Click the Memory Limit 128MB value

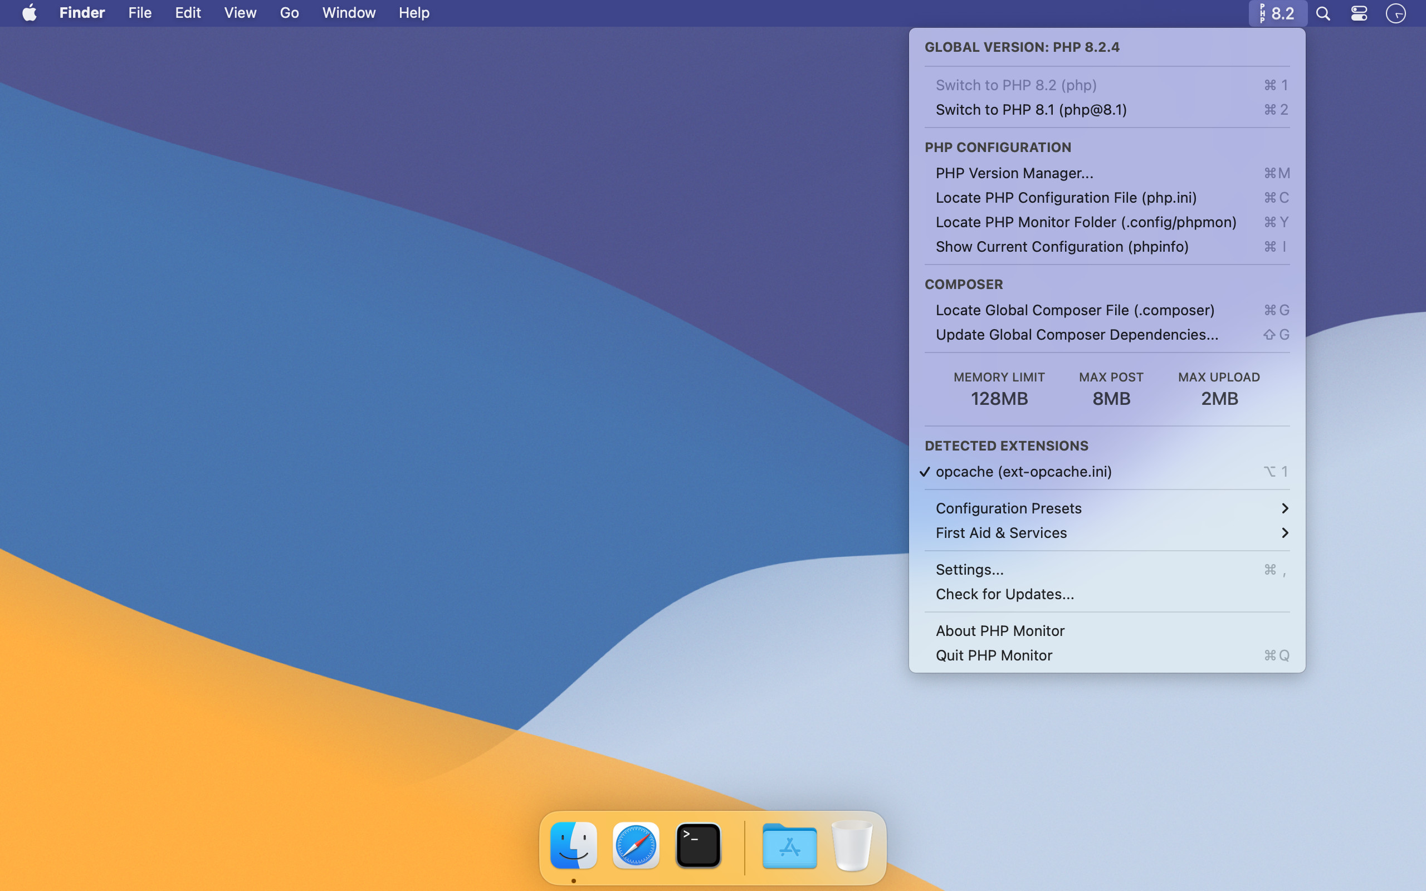tap(999, 399)
